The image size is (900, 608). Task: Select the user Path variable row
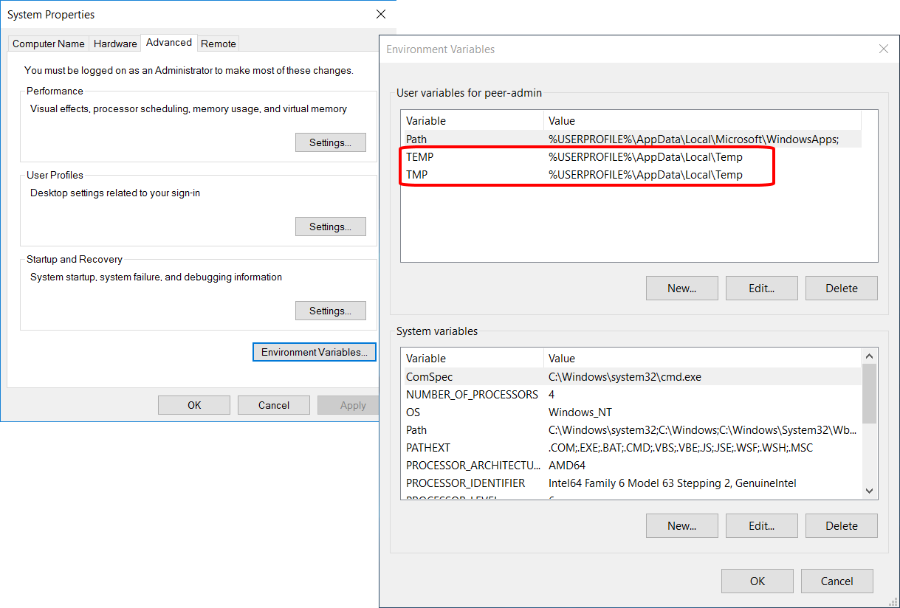(x=473, y=139)
